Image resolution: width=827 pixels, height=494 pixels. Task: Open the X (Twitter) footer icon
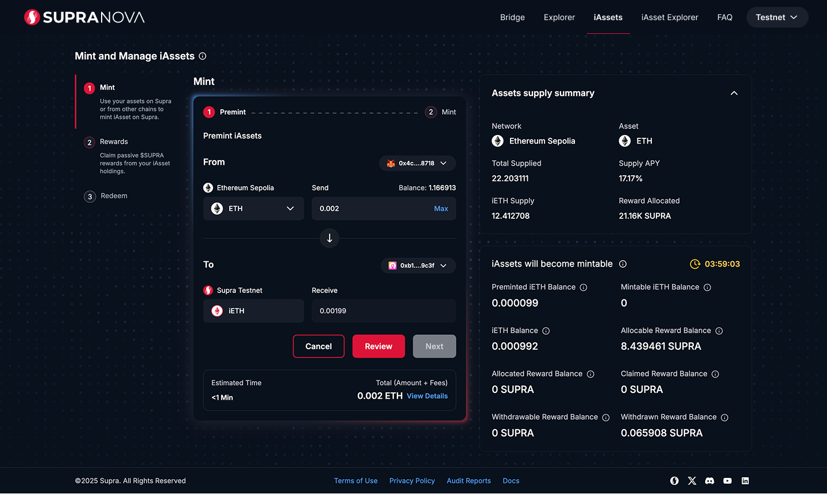pos(692,481)
